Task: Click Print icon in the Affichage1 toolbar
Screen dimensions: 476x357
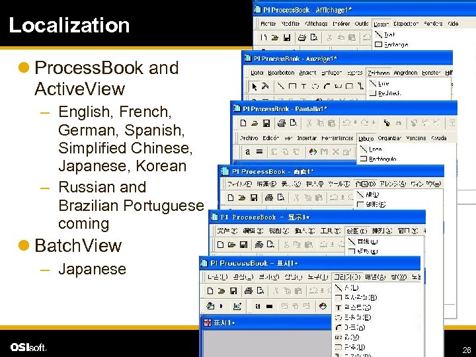Action: [x=301, y=38]
